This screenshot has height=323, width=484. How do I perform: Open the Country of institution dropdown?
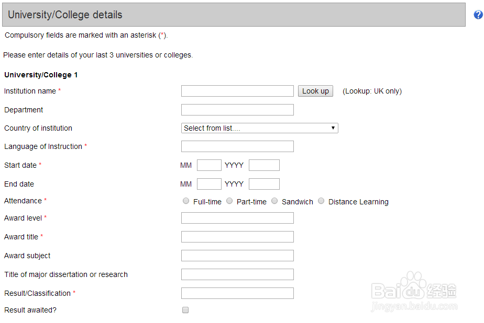(259, 128)
